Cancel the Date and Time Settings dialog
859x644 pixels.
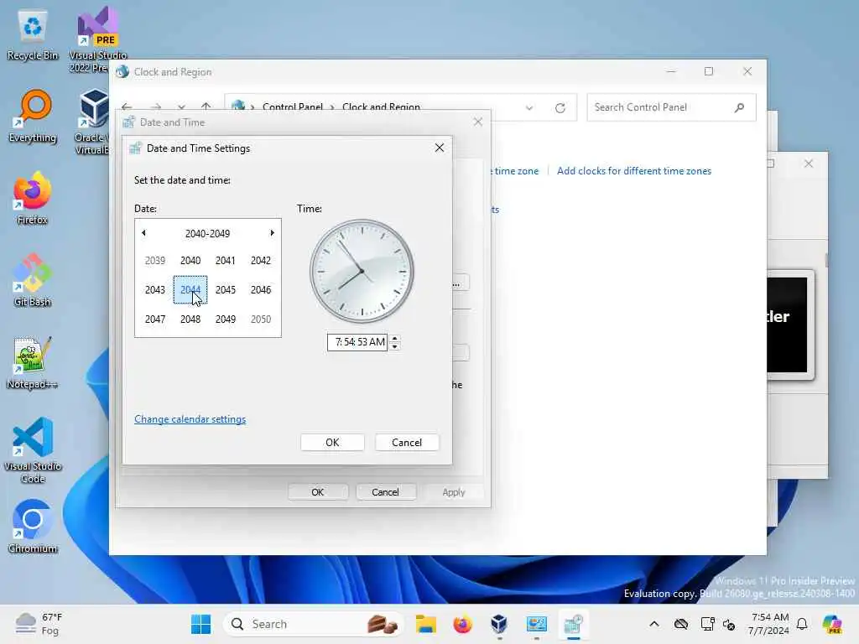(x=407, y=443)
